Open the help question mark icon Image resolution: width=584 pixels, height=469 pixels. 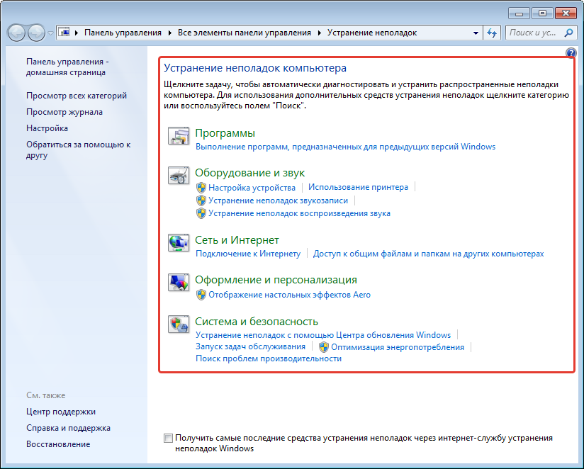click(571, 52)
